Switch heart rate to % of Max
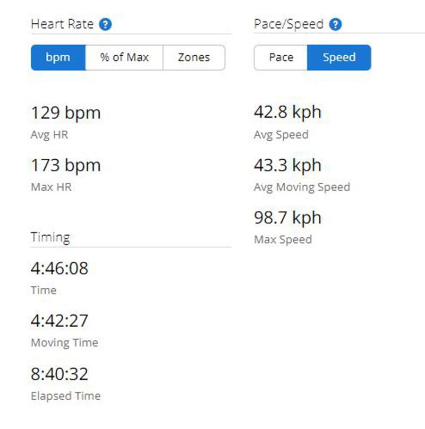The image size is (425, 429). 124,57
